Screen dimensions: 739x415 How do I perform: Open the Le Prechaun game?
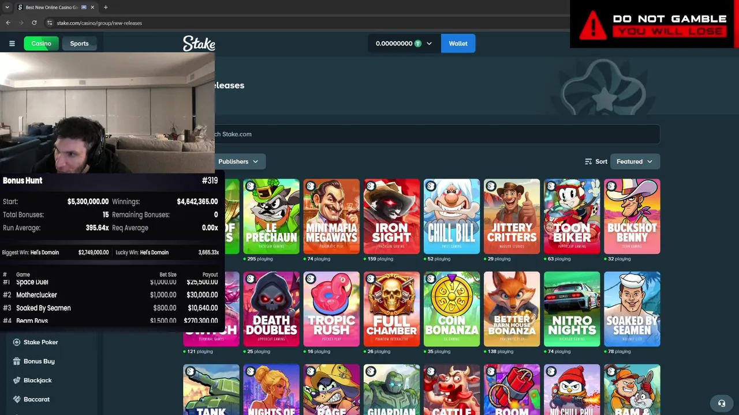coord(271,216)
